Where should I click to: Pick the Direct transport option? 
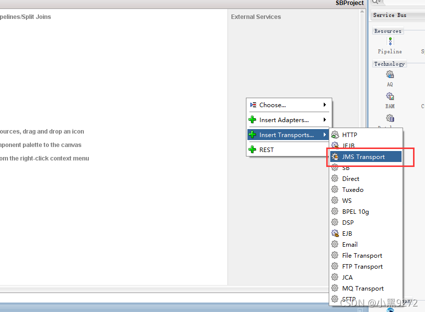coord(365,179)
